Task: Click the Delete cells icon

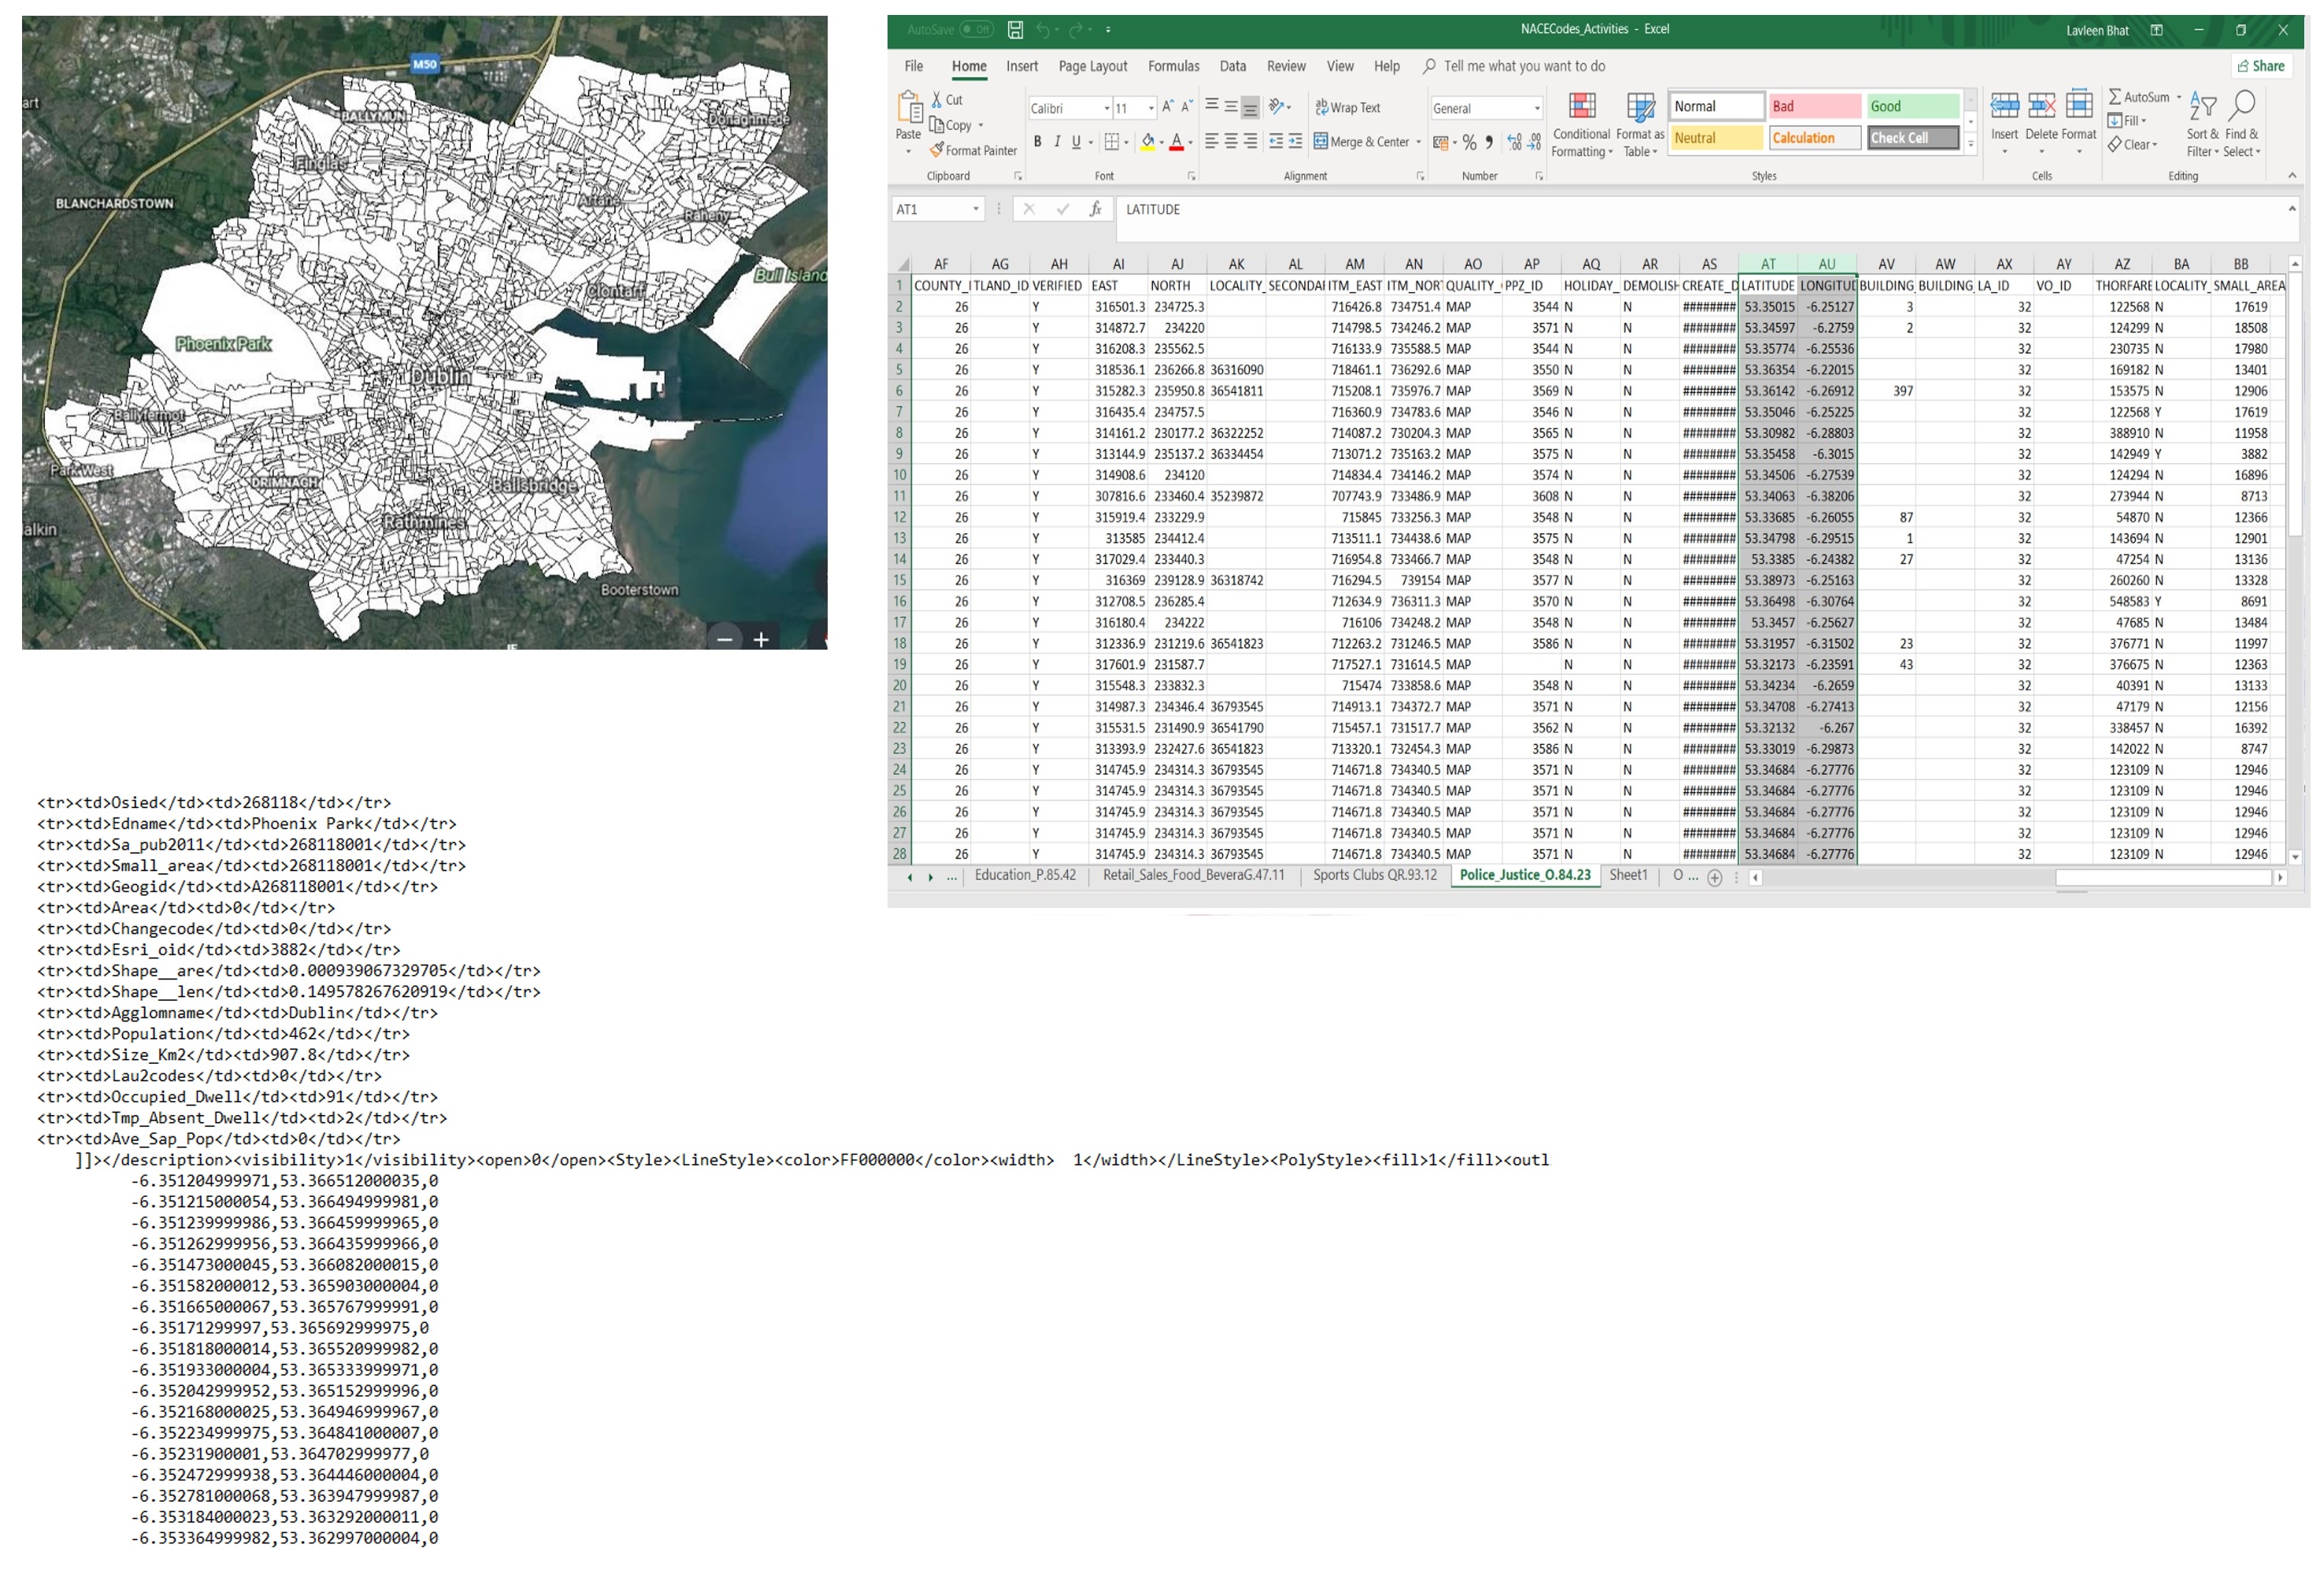Action: (2041, 105)
